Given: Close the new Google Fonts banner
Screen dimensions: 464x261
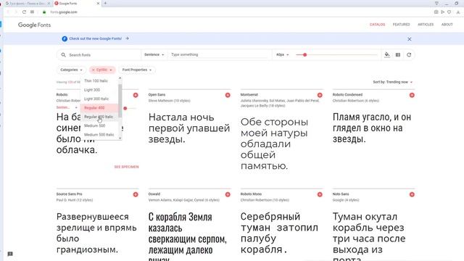Looking at the screenshot, I should click(409, 39).
